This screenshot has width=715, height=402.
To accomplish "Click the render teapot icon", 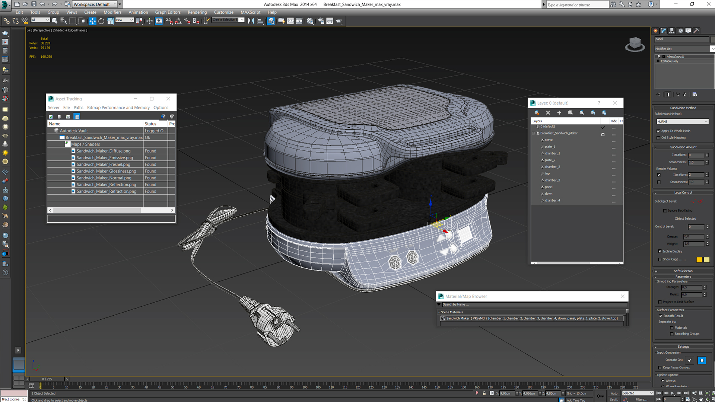I will pyautogui.click(x=339, y=21).
